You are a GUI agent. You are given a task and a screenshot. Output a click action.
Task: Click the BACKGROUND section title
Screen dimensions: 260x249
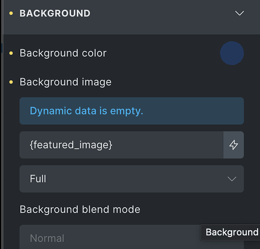point(55,13)
